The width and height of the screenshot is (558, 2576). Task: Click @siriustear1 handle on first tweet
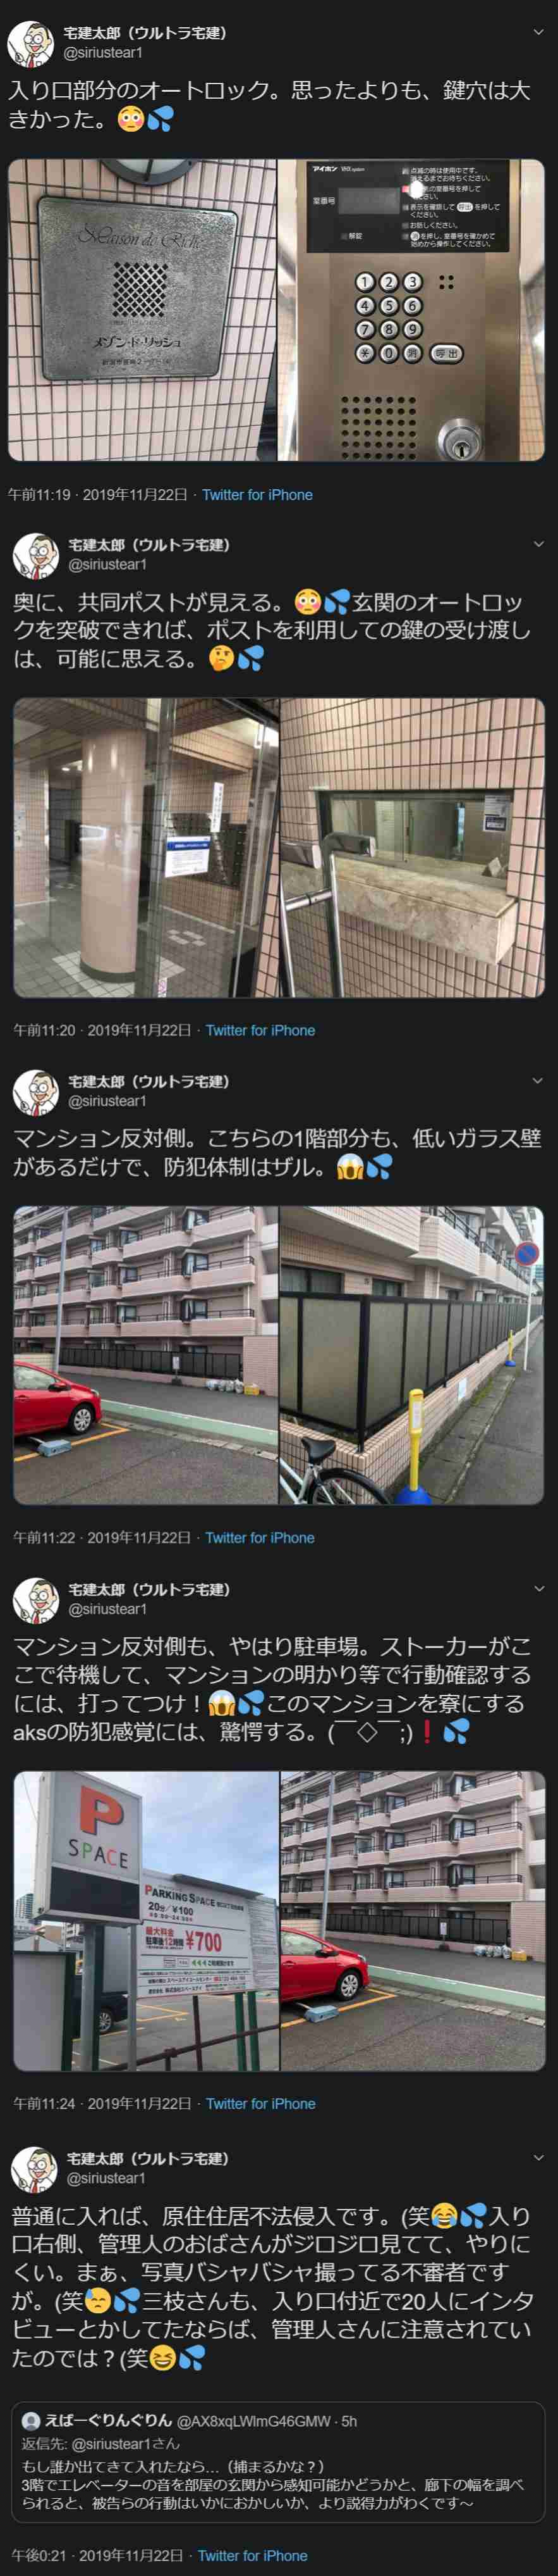pos(104,53)
